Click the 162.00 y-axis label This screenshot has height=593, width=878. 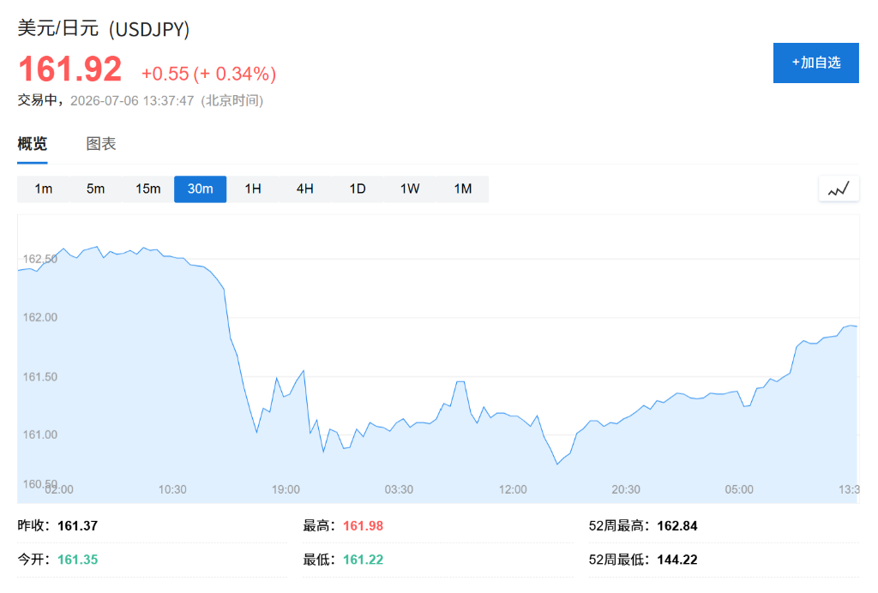point(39,317)
